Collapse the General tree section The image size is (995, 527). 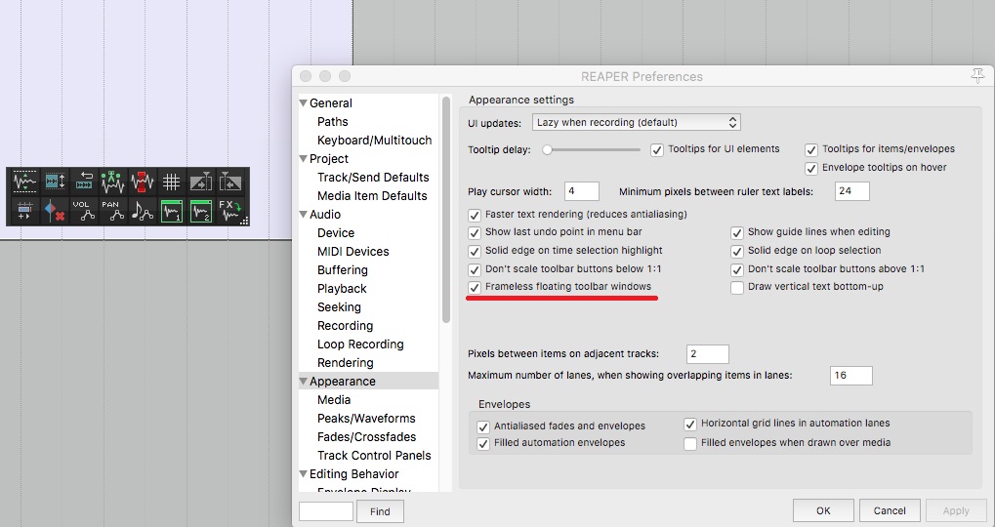[304, 102]
